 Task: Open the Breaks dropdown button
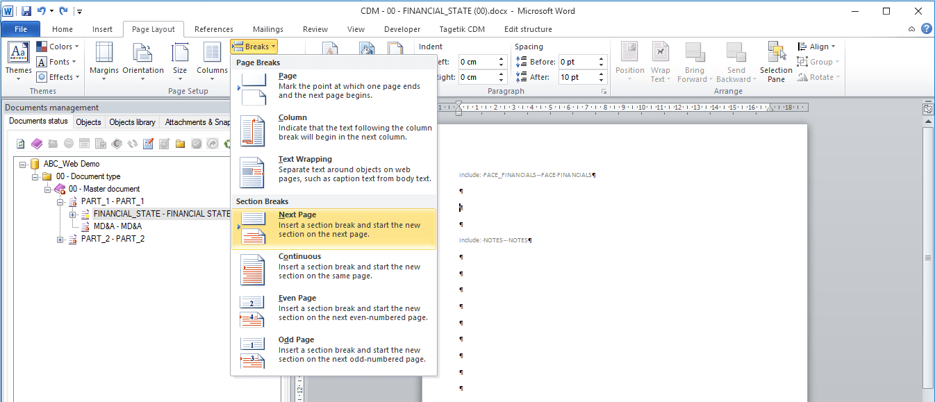pos(254,47)
